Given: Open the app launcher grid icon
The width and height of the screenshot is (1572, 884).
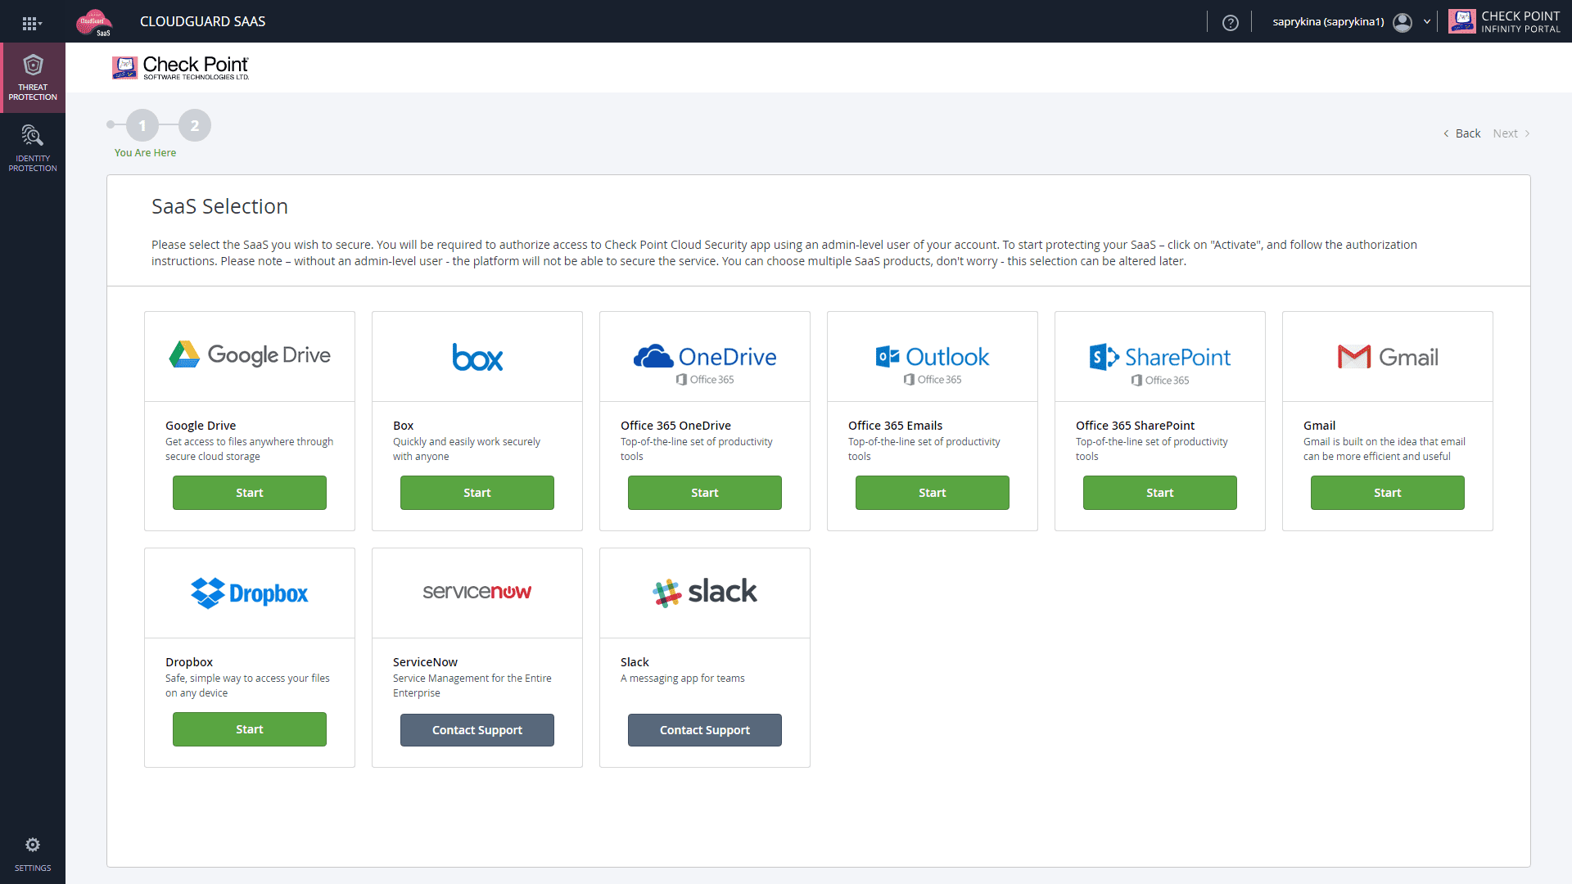Looking at the screenshot, I should [x=31, y=23].
